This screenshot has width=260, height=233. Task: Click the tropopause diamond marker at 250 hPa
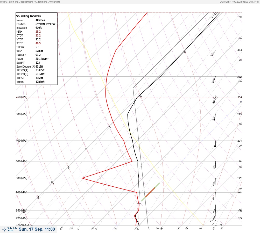[x=215, y=97]
